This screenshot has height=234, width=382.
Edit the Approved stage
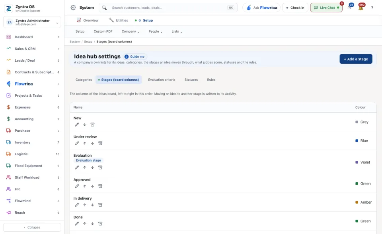click(x=77, y=186)
